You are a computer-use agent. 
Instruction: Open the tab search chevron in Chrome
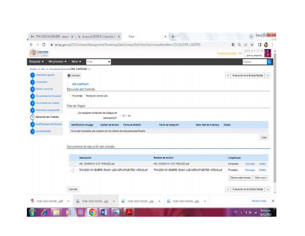[x=251, y=37]
